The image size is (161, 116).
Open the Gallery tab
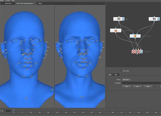coord(40,4)
